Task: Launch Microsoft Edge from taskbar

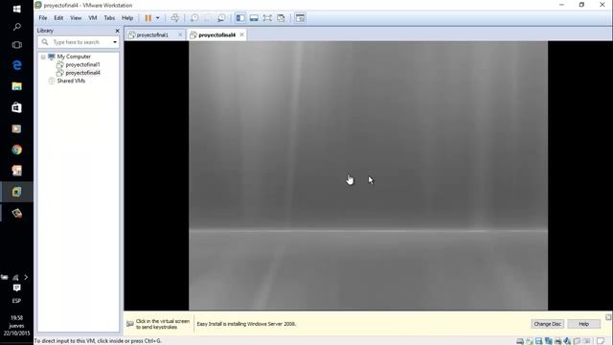Action: point(16,65)
